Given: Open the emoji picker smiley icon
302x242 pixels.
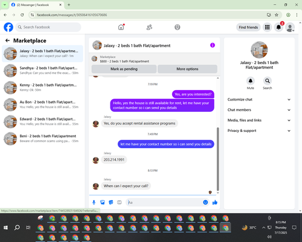Looking at the screenshot, I should [x=205, y=202].
